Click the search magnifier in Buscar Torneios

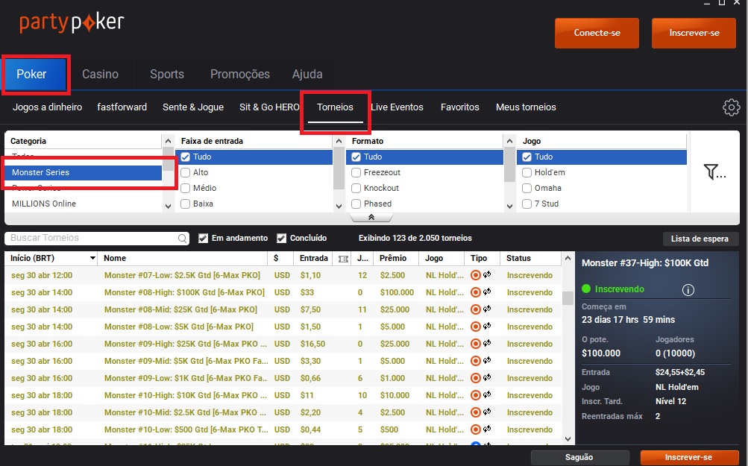[182, 239]
